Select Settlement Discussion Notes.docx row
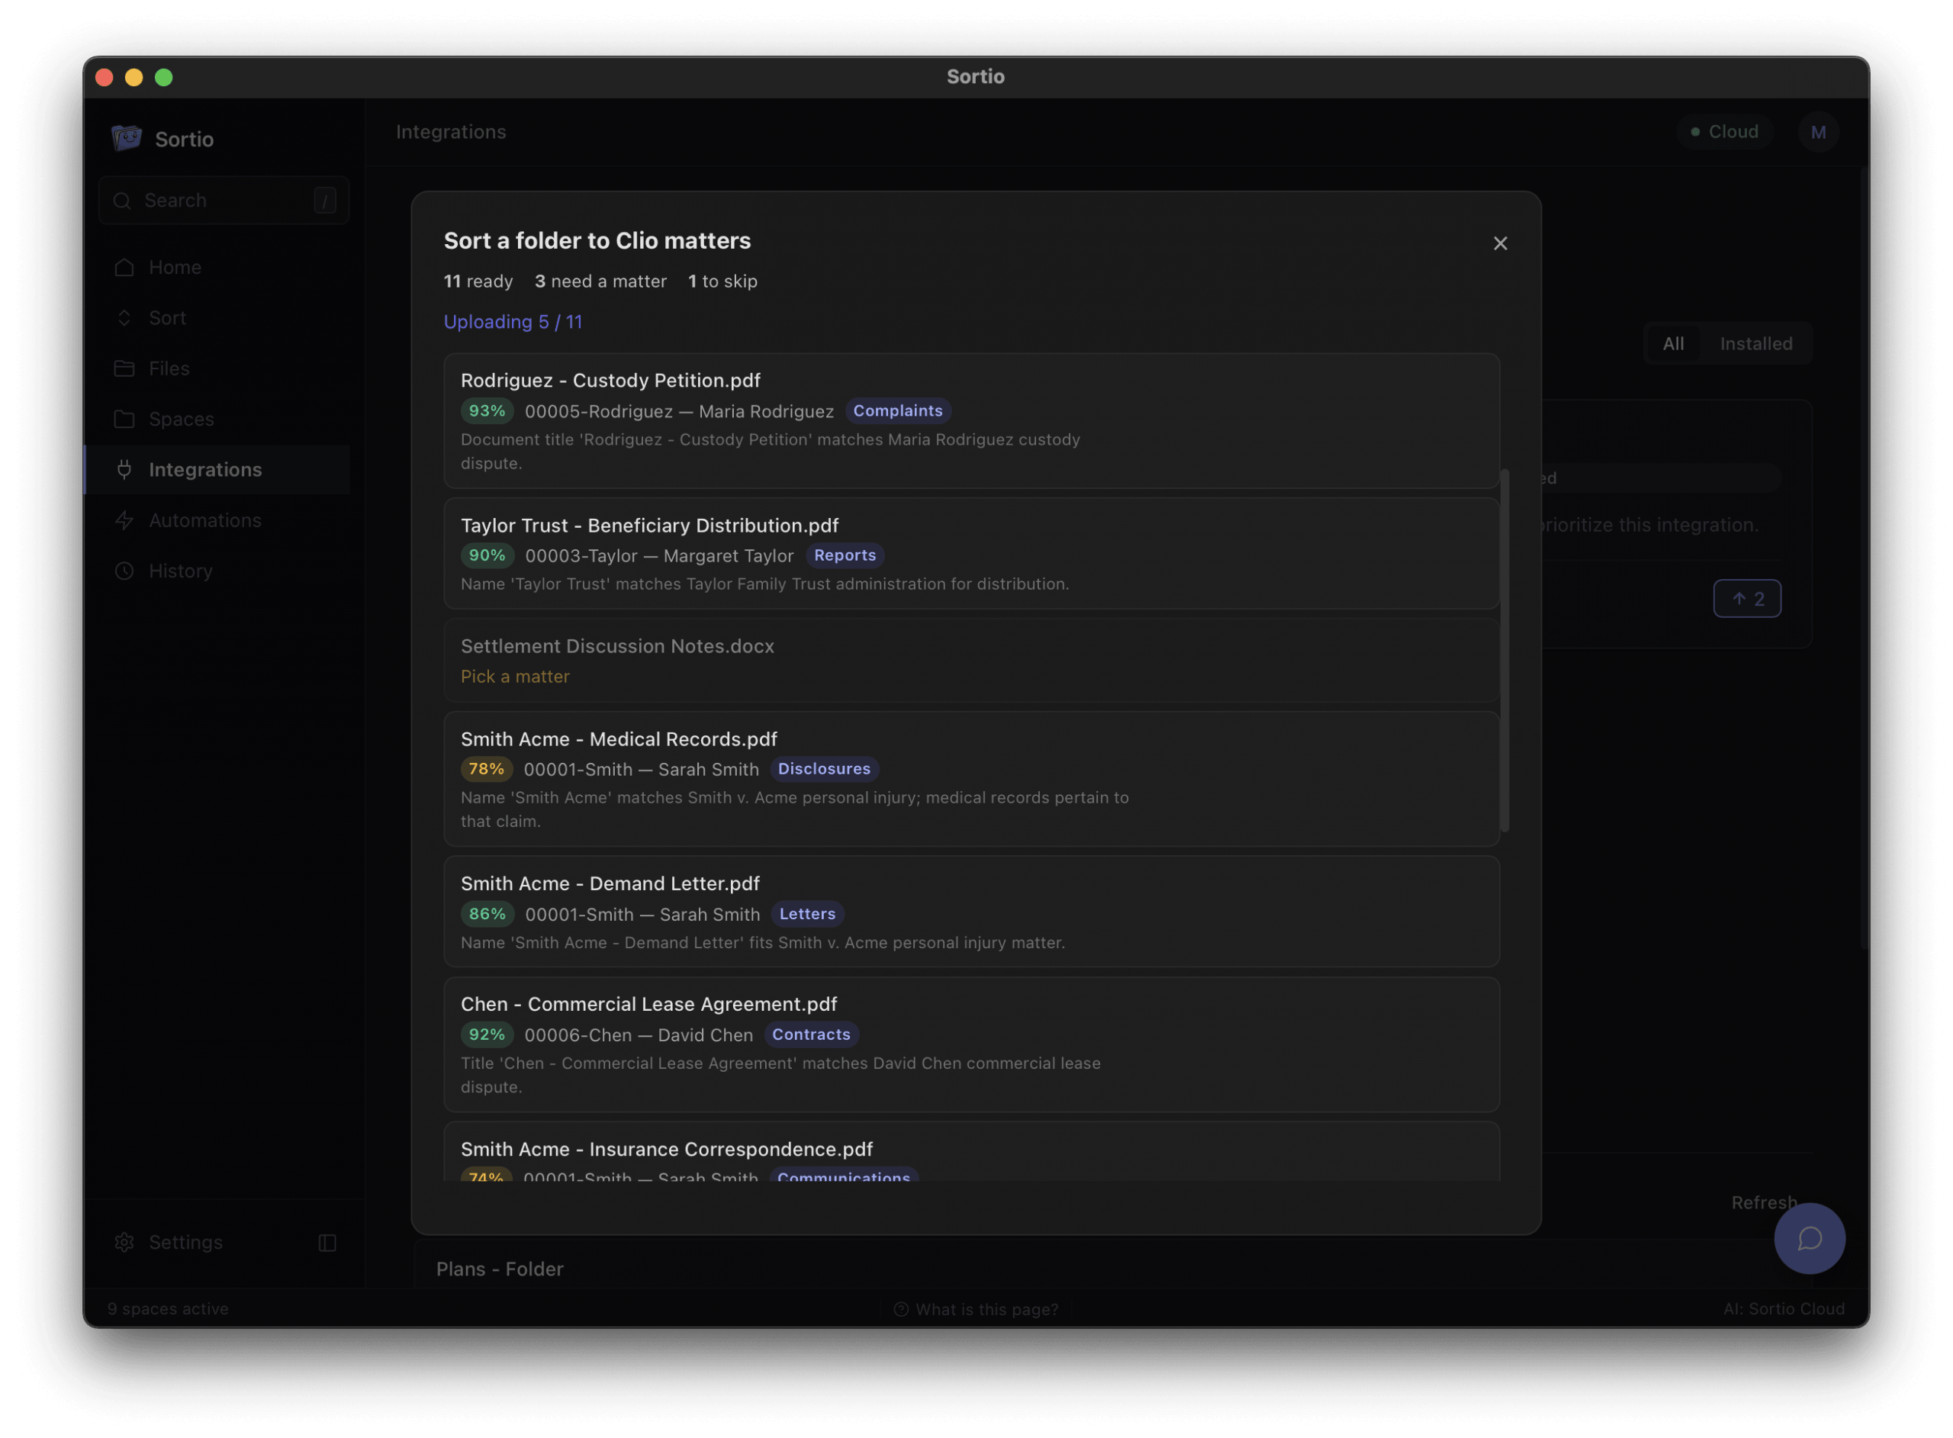The height and width of the screenshot is (1438, 1953). (x=971, y=661)
